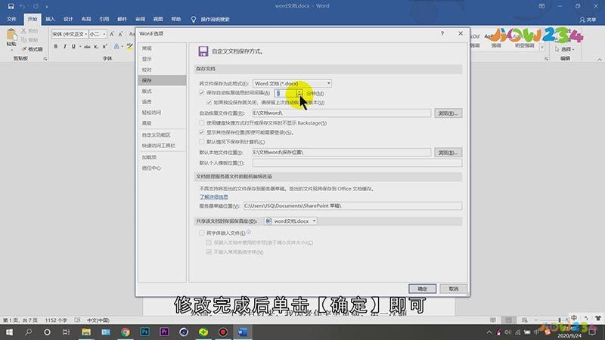Viewport: 605px width, 340px height.
Task: Click Browse next to default local file location
Action: click(448, 153)
